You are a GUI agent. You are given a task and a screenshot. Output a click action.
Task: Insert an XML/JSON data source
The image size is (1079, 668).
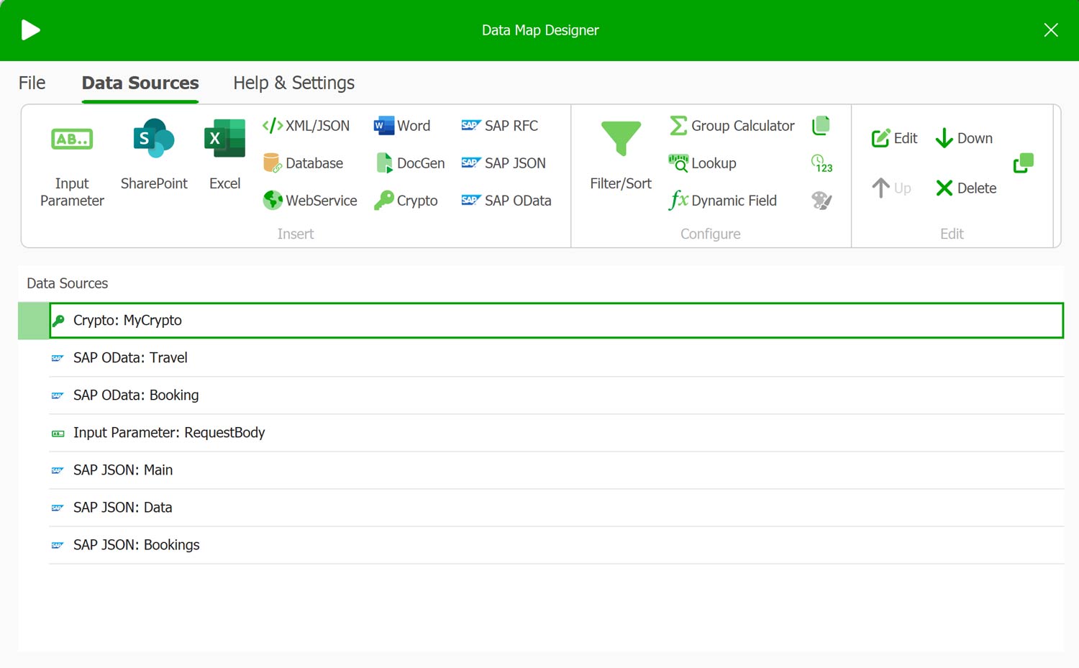[306, 126]
